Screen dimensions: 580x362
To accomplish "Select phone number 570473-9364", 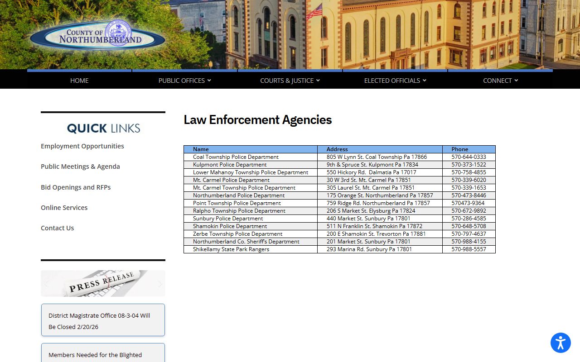I will tap(469, 203).
